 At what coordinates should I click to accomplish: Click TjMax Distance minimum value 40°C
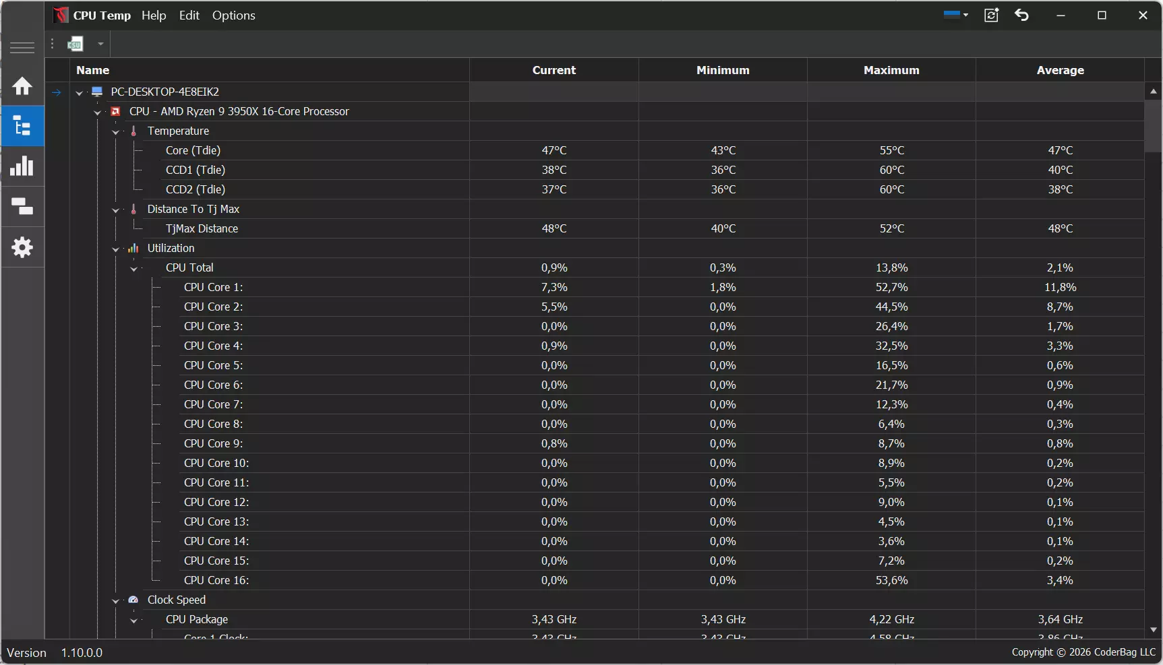(x=723, y=228)
